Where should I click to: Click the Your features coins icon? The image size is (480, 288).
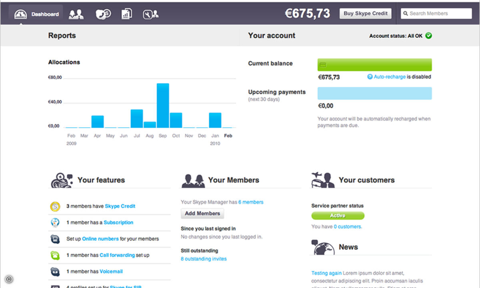pos(62,180)
